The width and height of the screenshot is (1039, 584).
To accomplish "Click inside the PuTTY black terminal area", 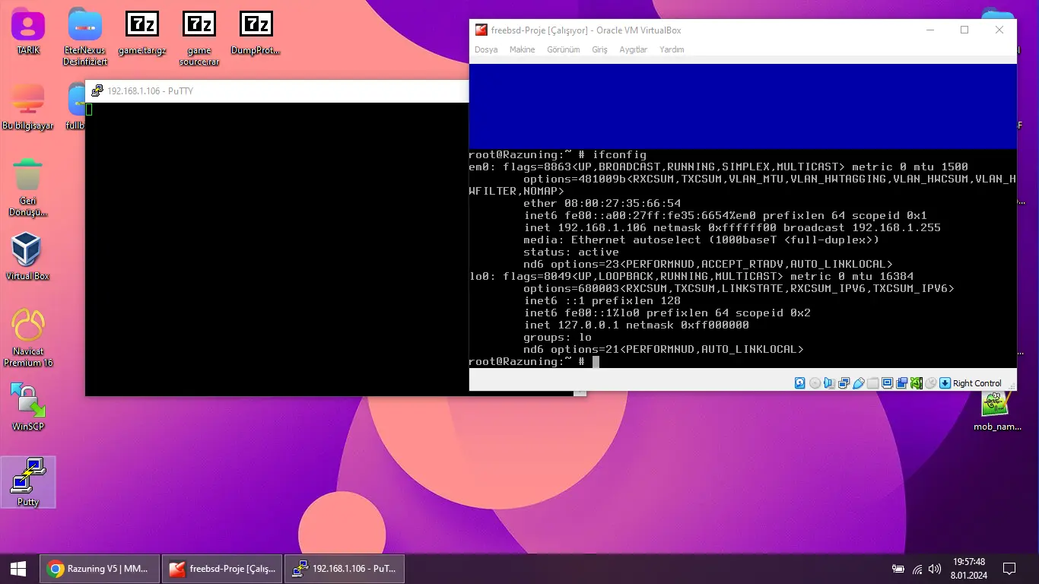I will coord(276,249).
